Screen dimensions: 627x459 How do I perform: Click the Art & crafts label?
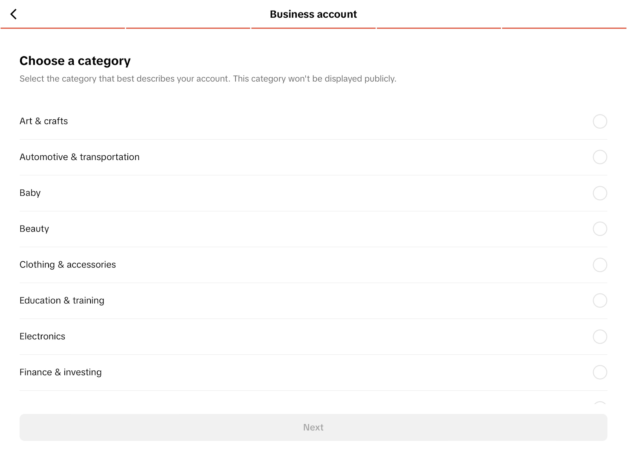44,121
